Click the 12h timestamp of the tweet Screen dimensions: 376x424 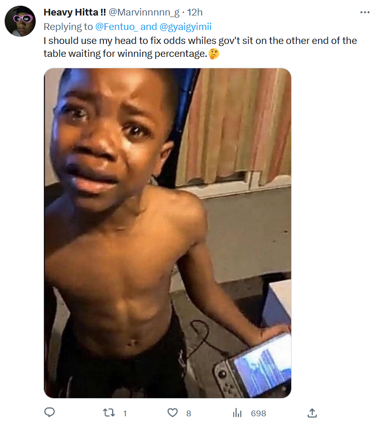[x=195, y=12]
